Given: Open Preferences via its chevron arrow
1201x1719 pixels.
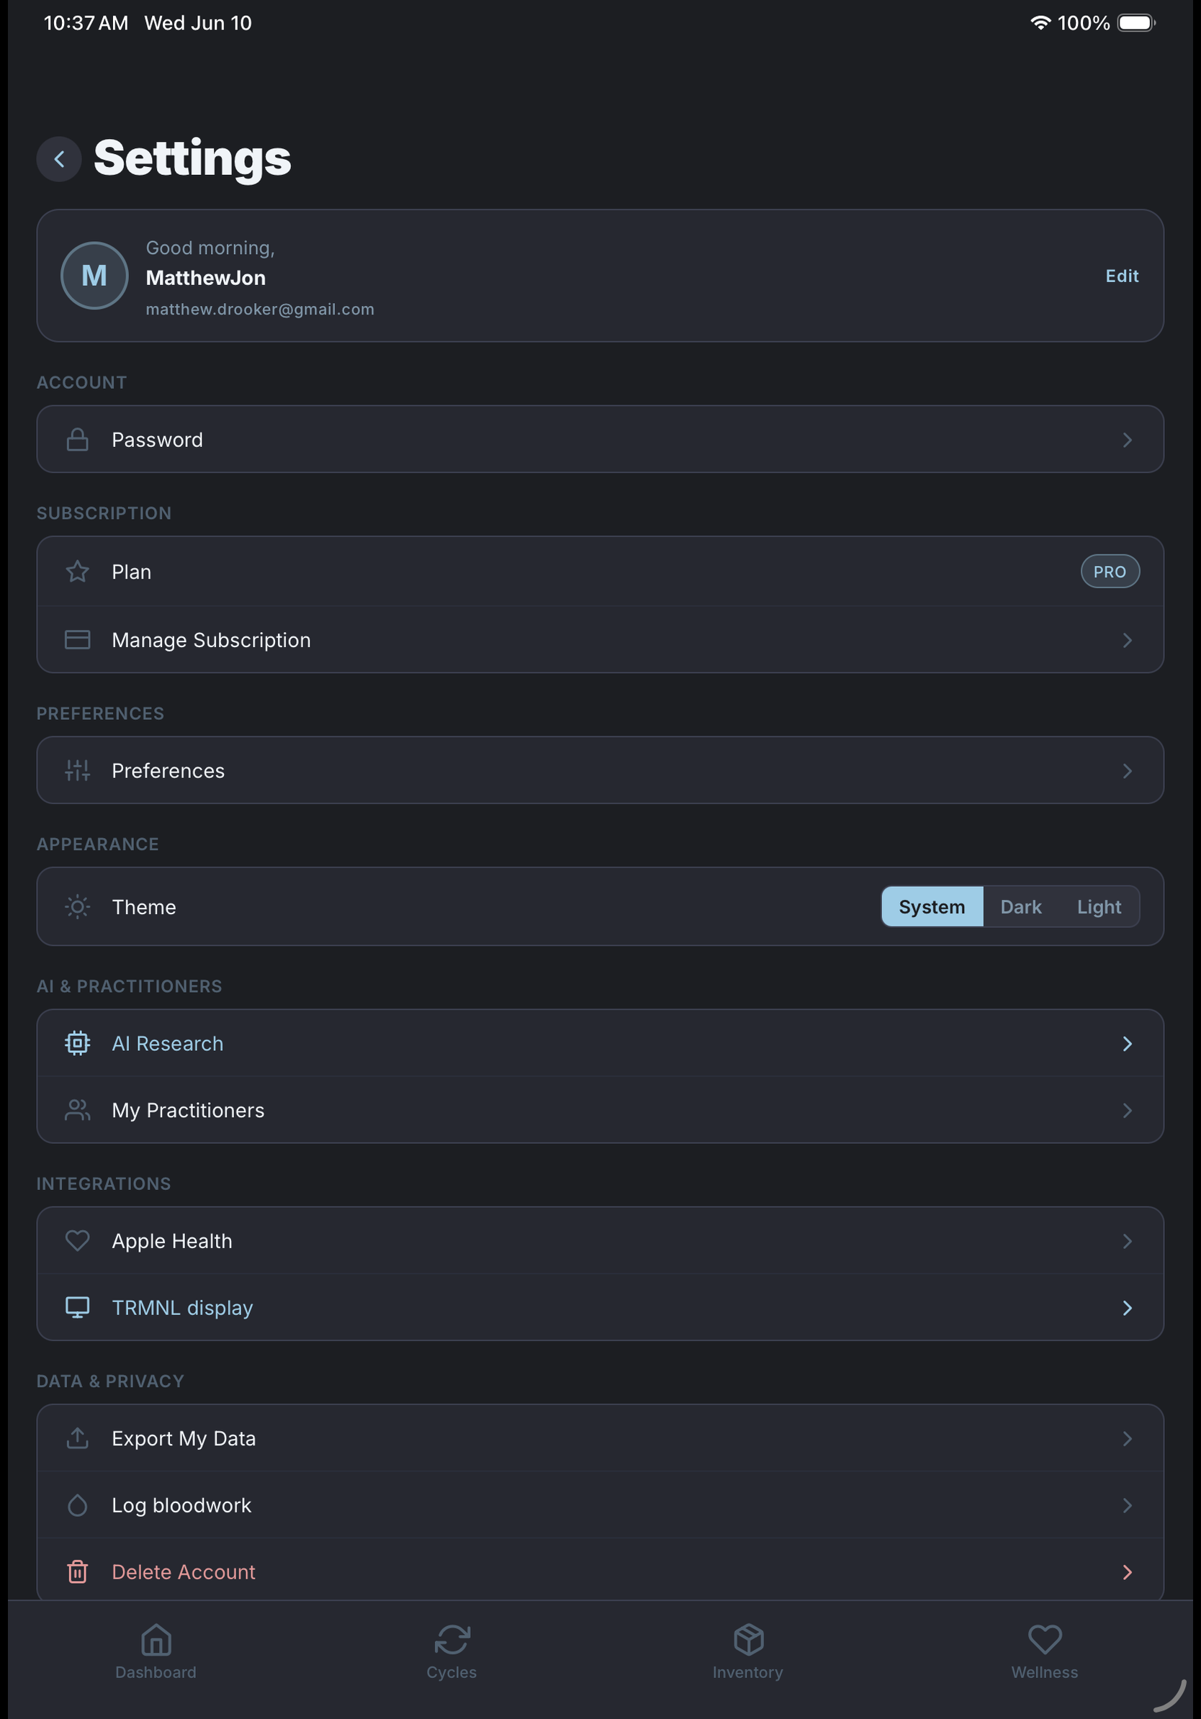Looking at the screenshot, I should [1127, 770].
